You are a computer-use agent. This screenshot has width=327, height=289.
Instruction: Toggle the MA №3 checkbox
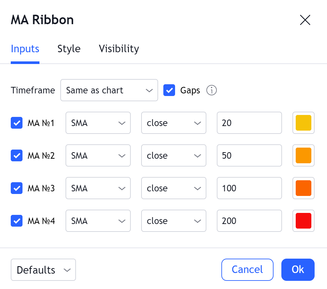tap(17, 188)
